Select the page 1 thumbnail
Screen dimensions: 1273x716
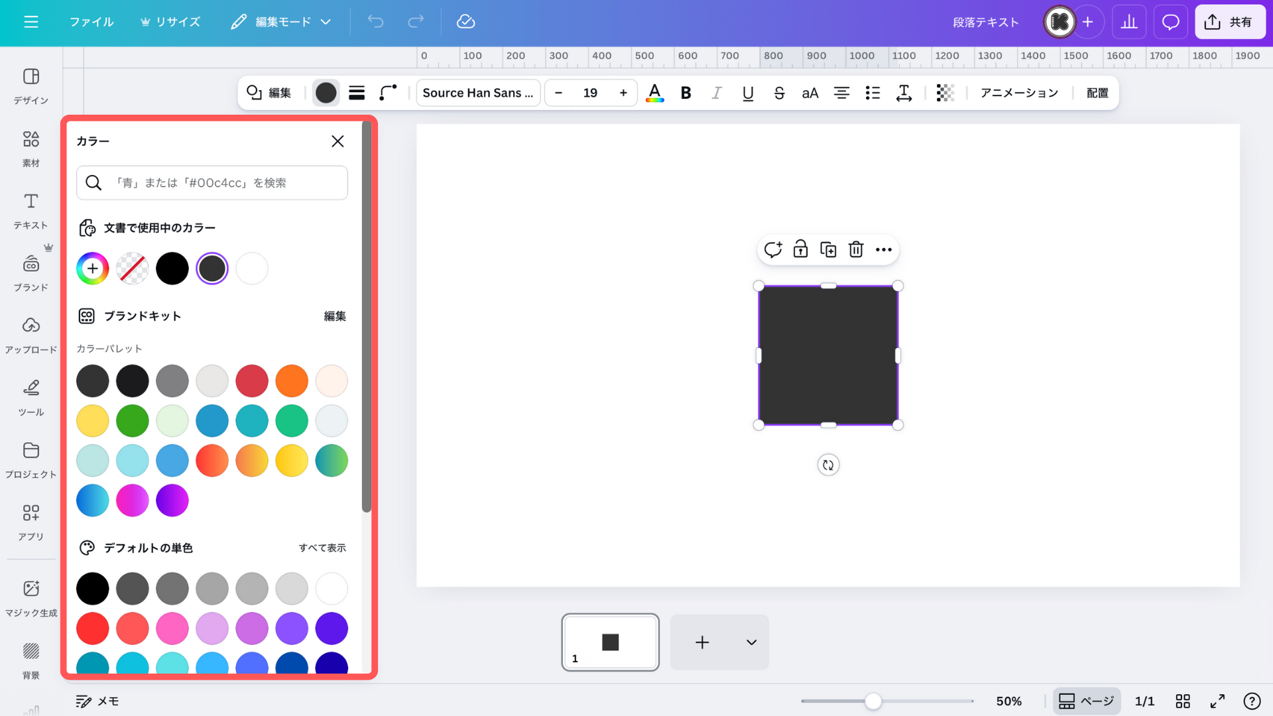611,642
